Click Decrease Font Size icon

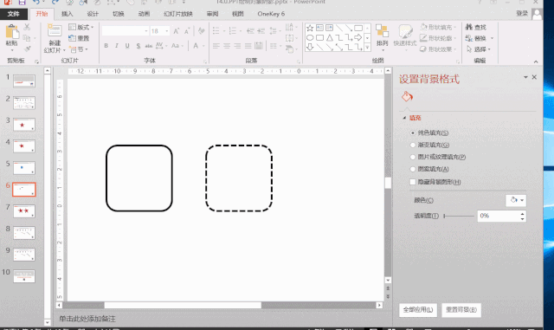pos(187,31)
